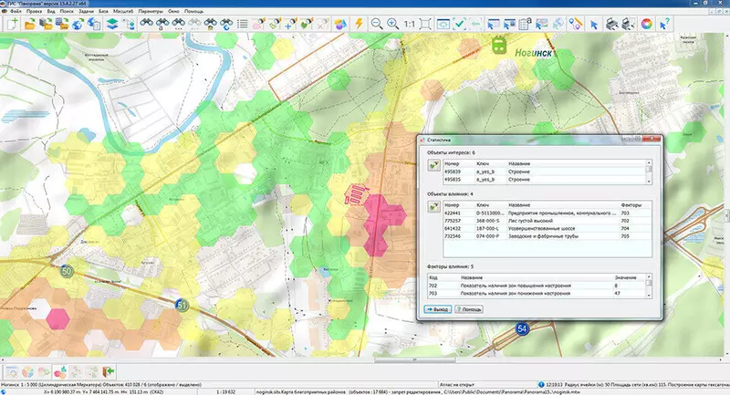730x395 pixels.
Task: Click the zoom out magnifier icon
Action: pos(376,25)
